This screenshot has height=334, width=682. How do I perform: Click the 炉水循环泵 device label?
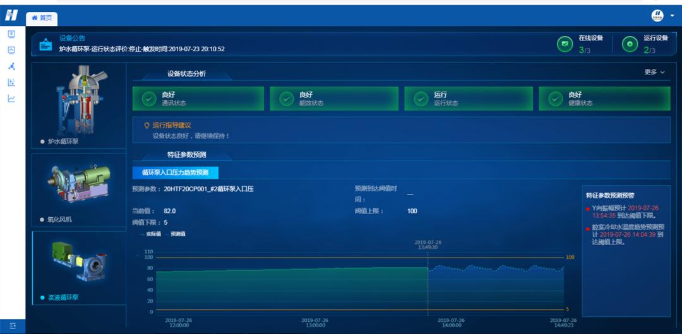(63, 141)
